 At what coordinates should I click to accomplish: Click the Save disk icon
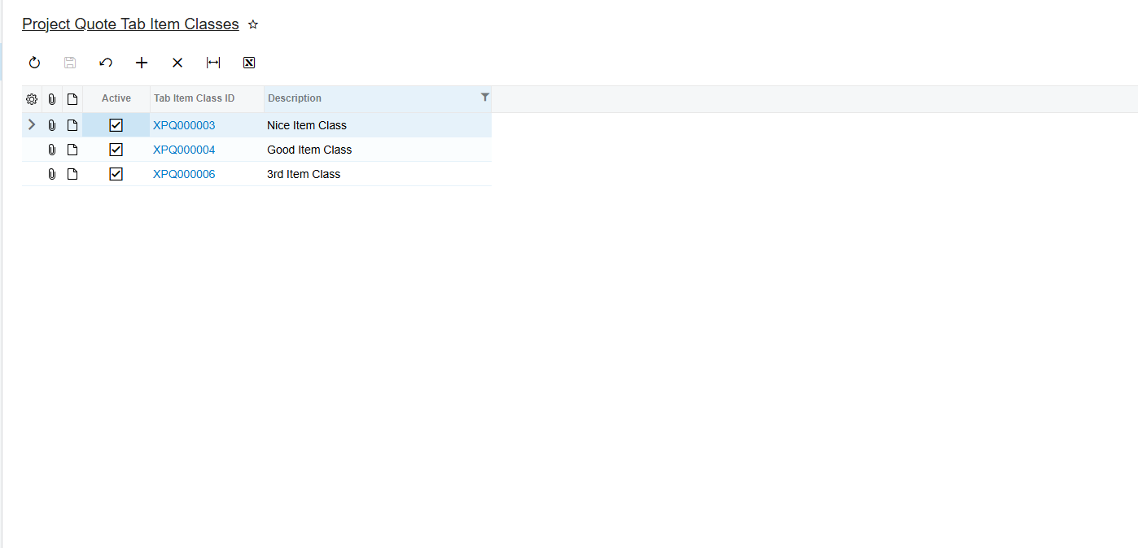tap(70, 63)
